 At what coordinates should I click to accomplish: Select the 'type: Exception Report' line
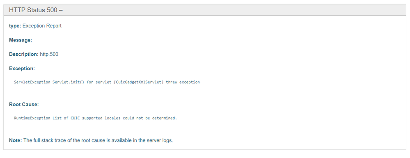coord(35,26)
